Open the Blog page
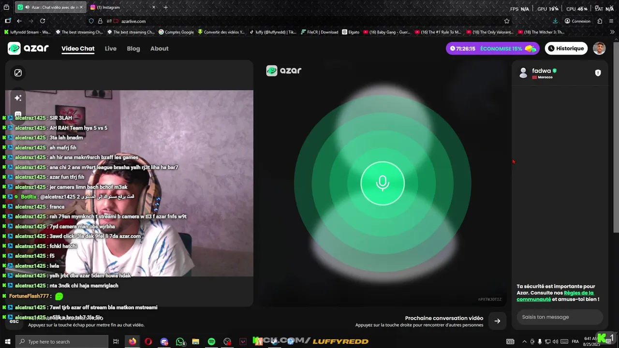This screenshot has height=348, width=619. click(x=133, y=48)
